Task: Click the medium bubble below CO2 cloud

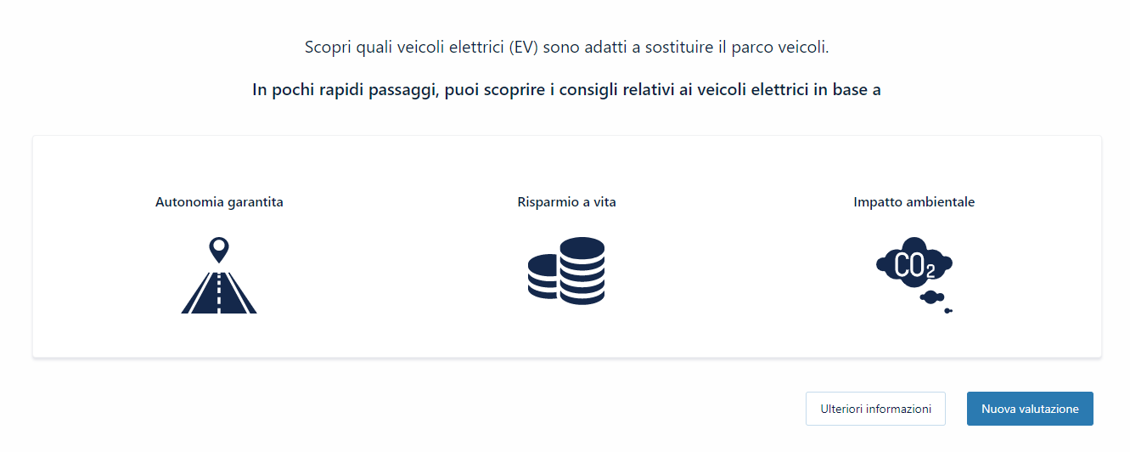Action: pos(932,297)
